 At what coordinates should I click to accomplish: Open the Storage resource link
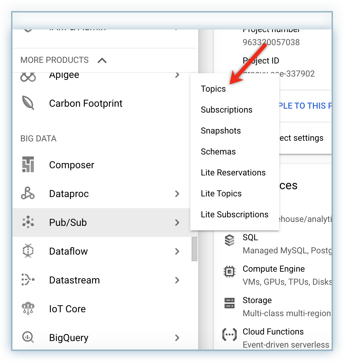[x=257, y=300]
